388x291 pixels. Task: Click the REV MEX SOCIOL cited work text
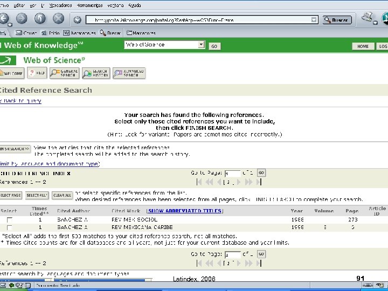click(134, 219)
